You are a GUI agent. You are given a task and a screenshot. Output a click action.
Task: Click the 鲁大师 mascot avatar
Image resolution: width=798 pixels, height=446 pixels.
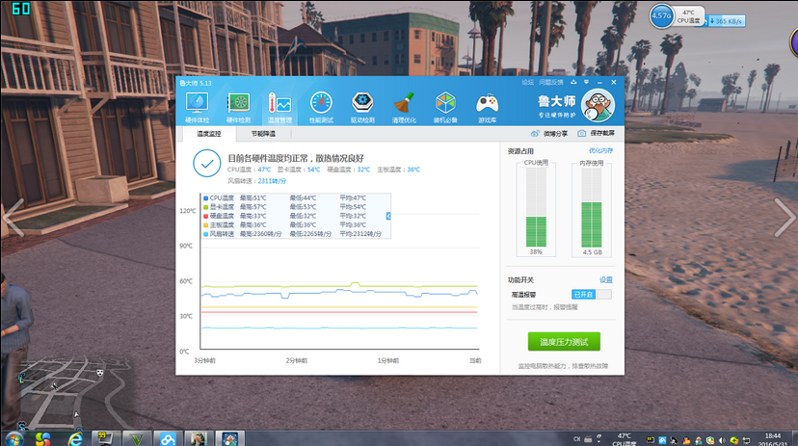pyautogui.click(x=598, y=105)
